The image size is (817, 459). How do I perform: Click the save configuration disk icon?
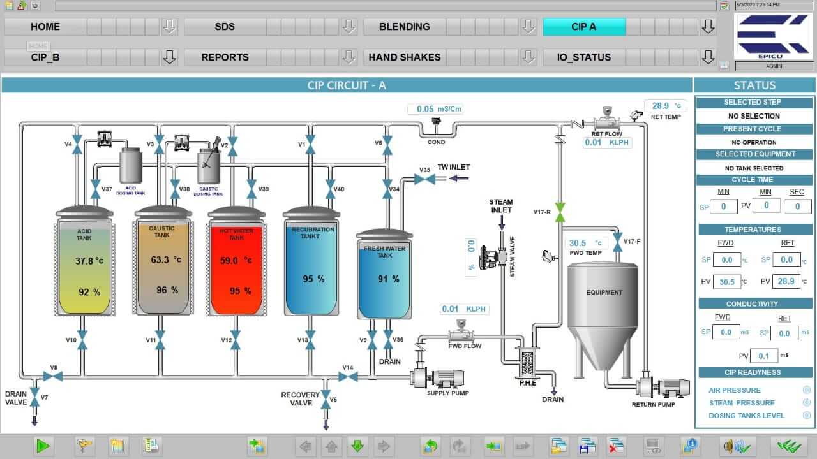pyautogui.click(x=587, y=446)
